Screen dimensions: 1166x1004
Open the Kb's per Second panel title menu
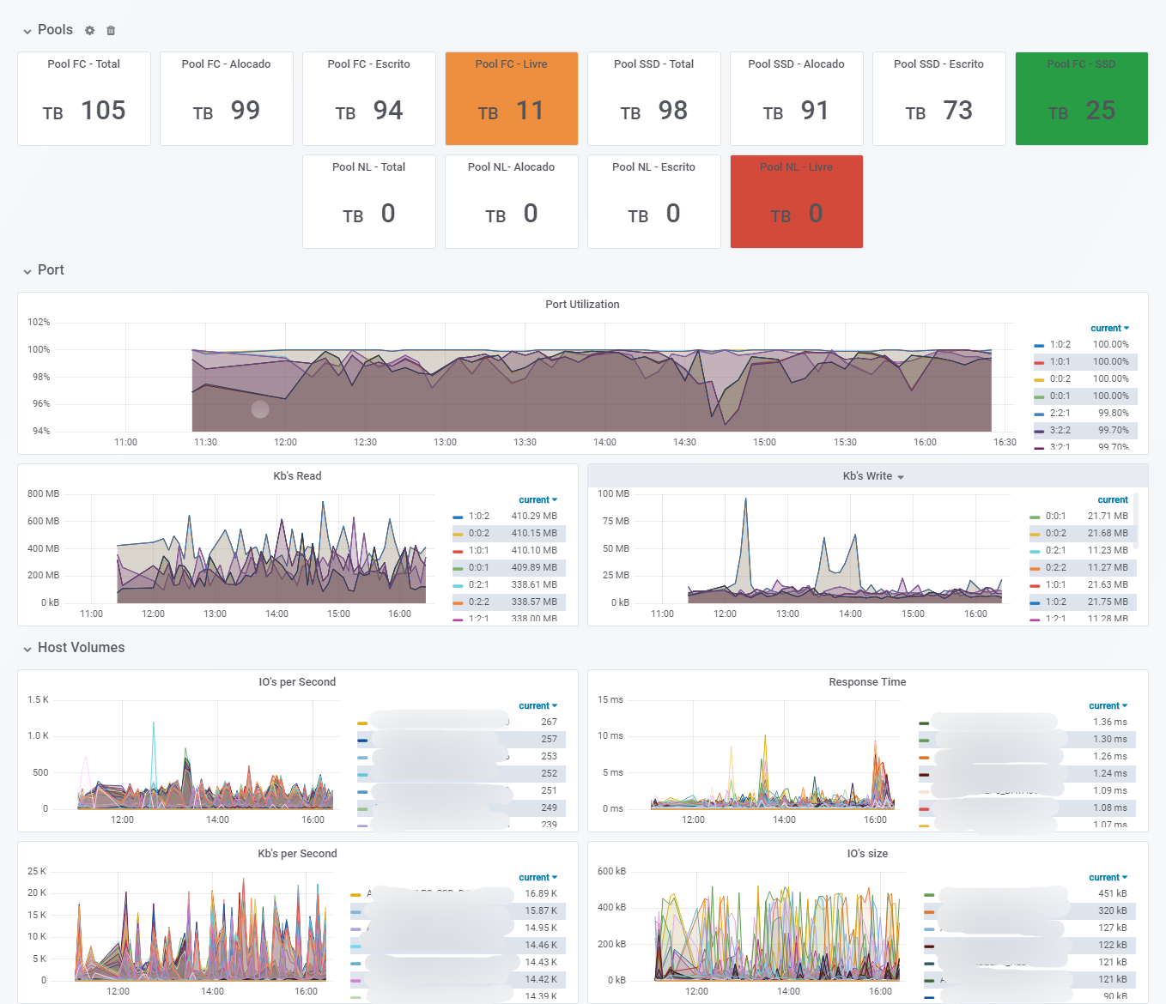click(x=297, y=854)
